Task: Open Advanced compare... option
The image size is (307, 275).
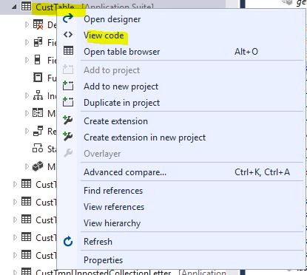Action: pyautogui.click(x=125, y=172)
